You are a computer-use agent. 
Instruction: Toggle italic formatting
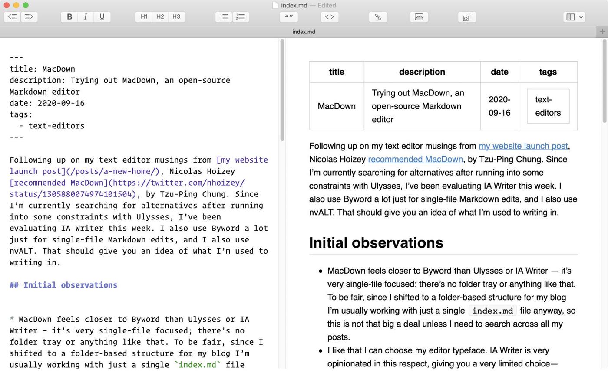point(86,17)
